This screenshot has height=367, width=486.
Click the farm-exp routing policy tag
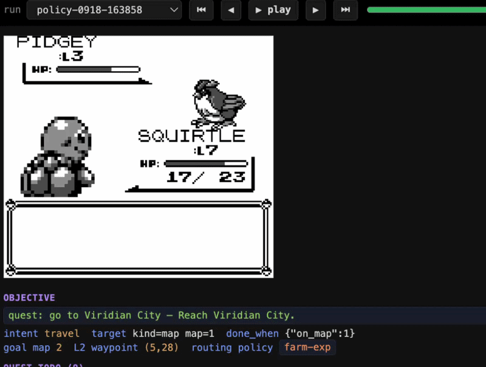click(x=307, y=348)
